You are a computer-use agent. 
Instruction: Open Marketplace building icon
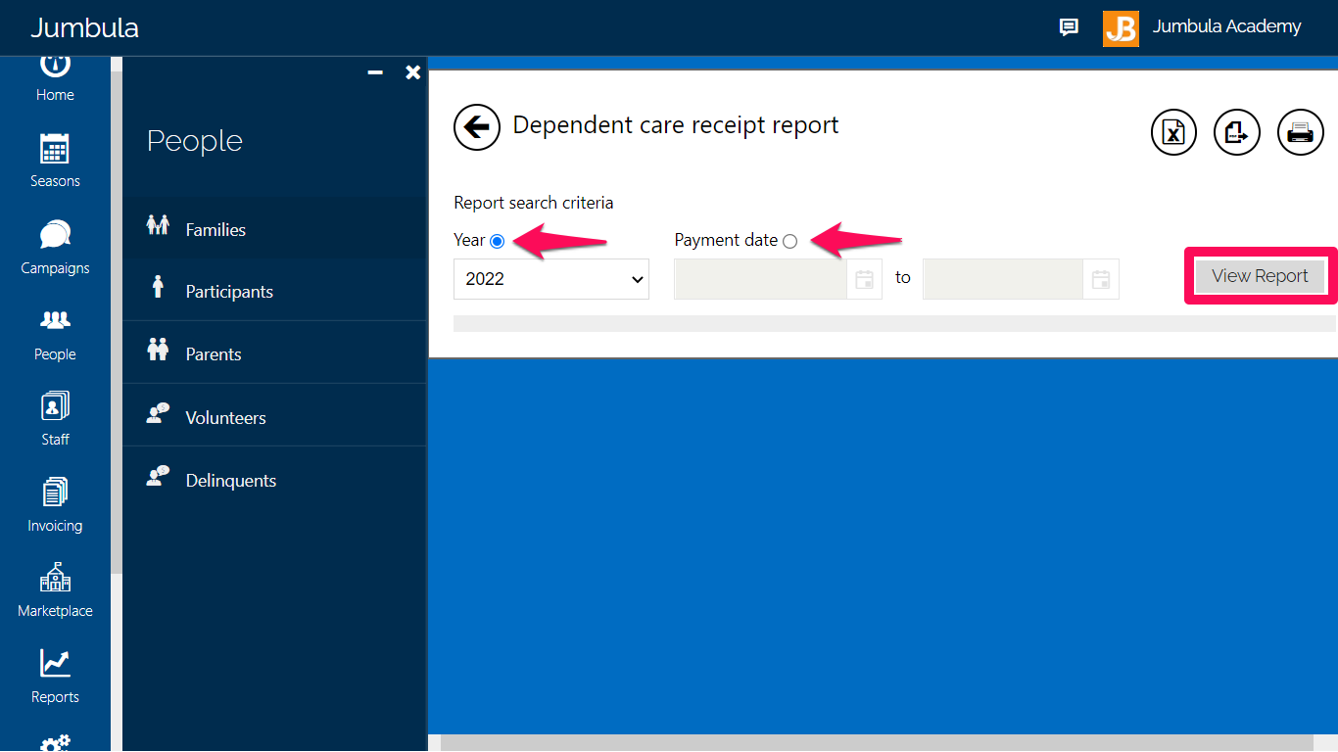pyautogui.click(x=55, y=578)
